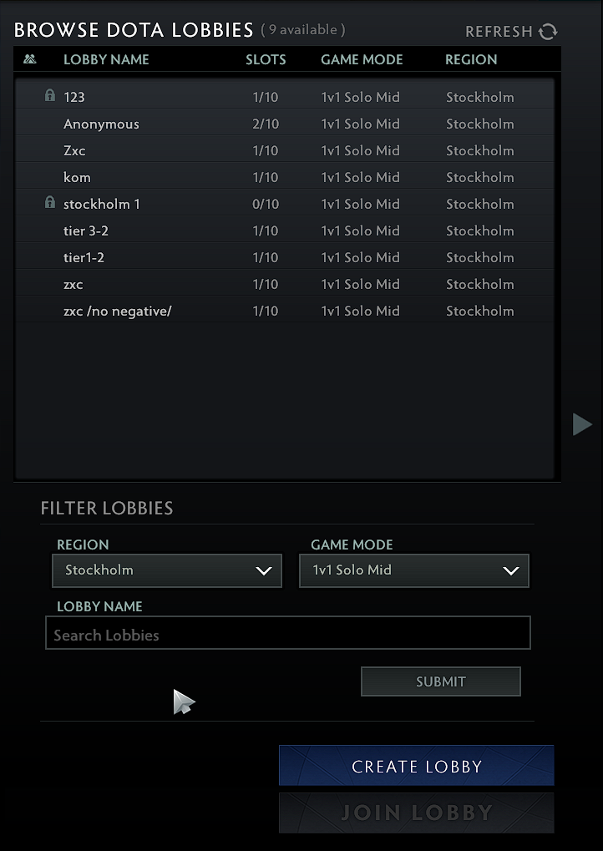
Task: Sort lobbies by Slots column header
Action: point(266,59)
